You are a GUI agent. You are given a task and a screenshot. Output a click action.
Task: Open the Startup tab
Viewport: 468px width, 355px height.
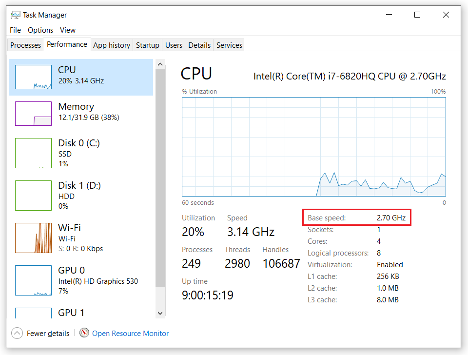pos(147,45)
